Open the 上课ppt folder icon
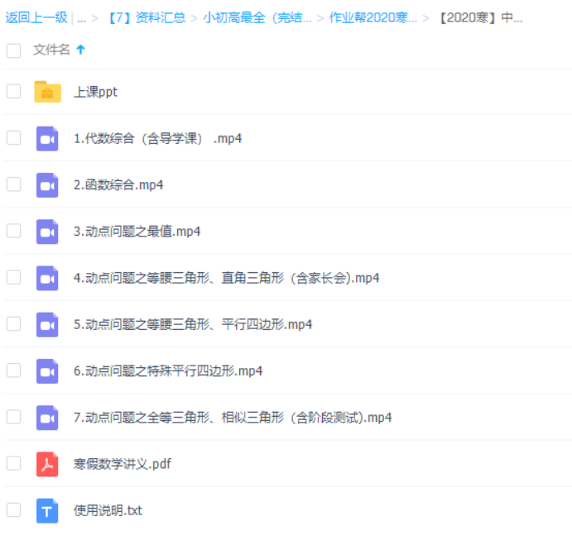 click(x=47, y=92)
